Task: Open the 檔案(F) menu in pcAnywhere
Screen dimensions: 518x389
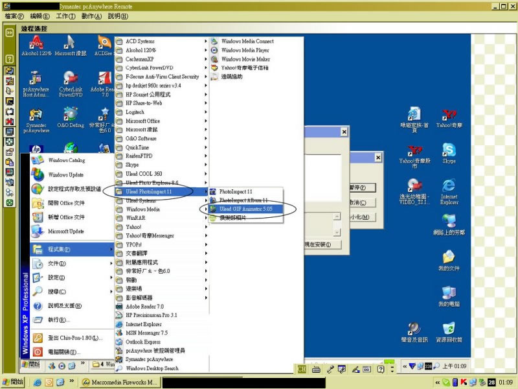Action: [14, 16]
